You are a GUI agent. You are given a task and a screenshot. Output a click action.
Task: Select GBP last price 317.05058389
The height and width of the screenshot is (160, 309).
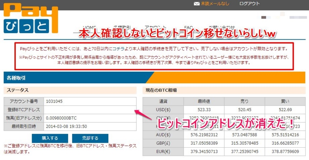click(x=204, y=143)
